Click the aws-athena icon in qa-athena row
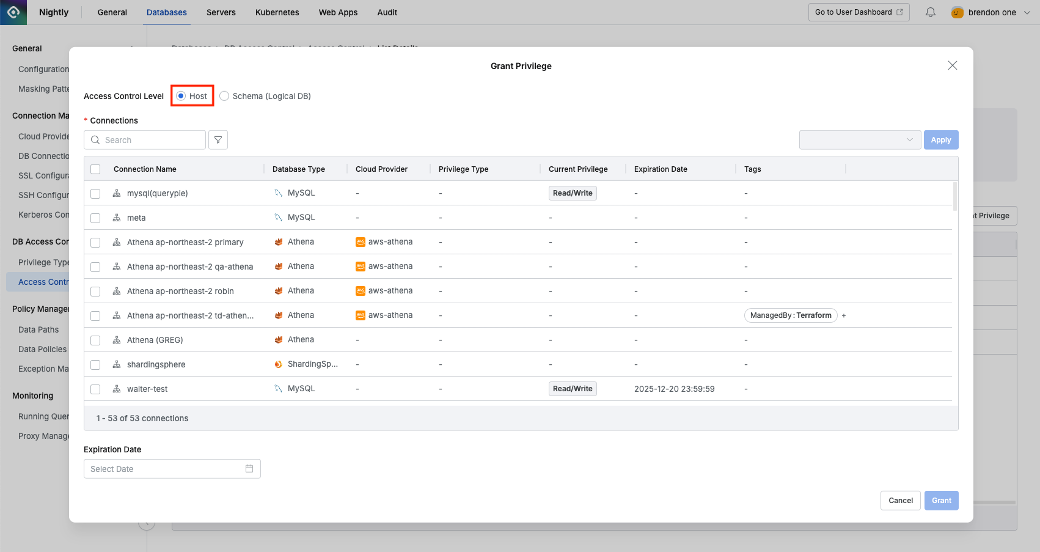This screenshot has width=1040, height=552. click(x=361, y=267)
